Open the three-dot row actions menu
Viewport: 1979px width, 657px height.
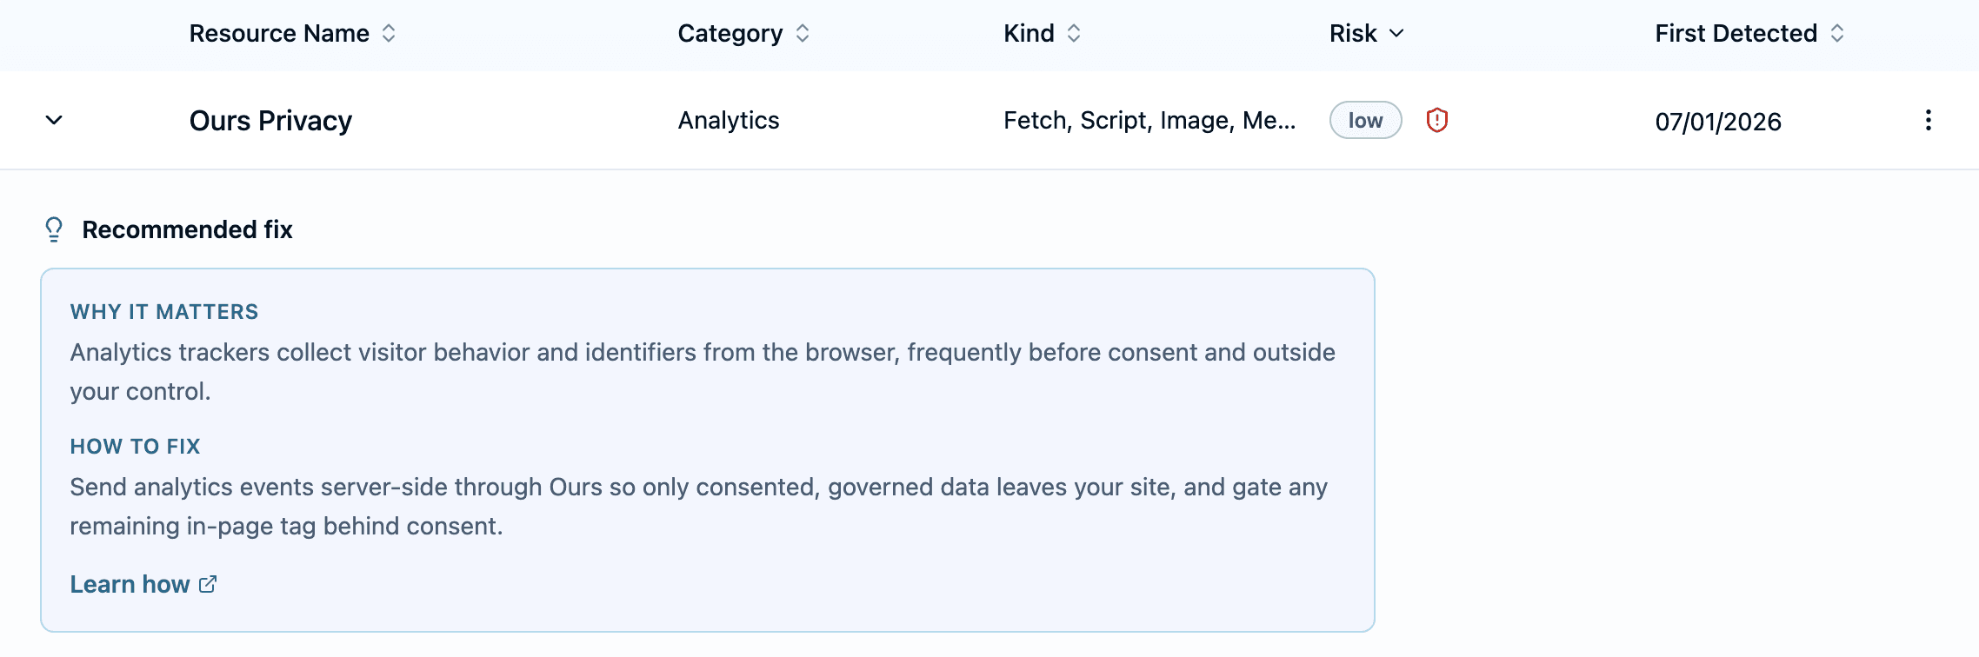tap(1928, 120)
